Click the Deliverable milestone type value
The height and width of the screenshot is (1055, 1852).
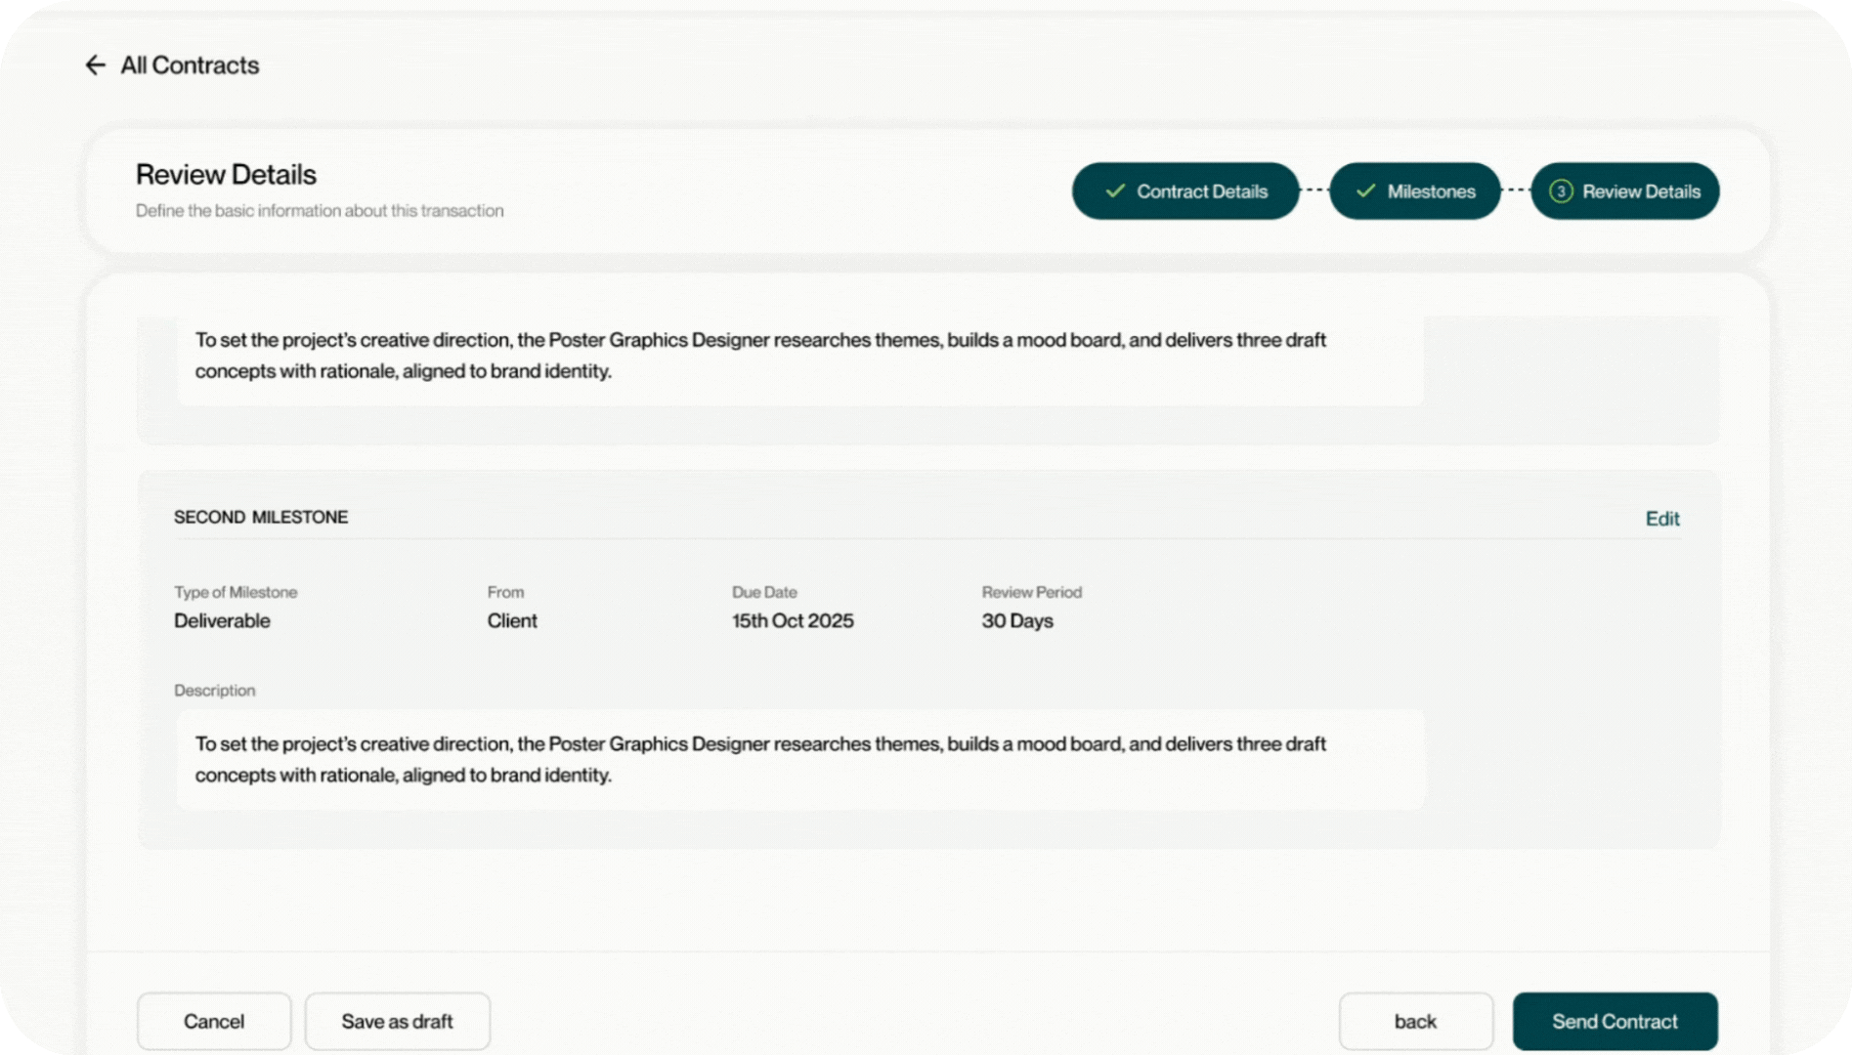click(222, 620)
